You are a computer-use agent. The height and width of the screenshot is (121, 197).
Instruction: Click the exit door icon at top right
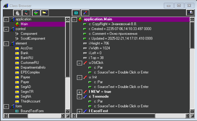pos(190,13)
